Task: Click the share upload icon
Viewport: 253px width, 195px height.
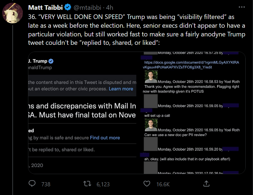Action: tap(206, 184)
